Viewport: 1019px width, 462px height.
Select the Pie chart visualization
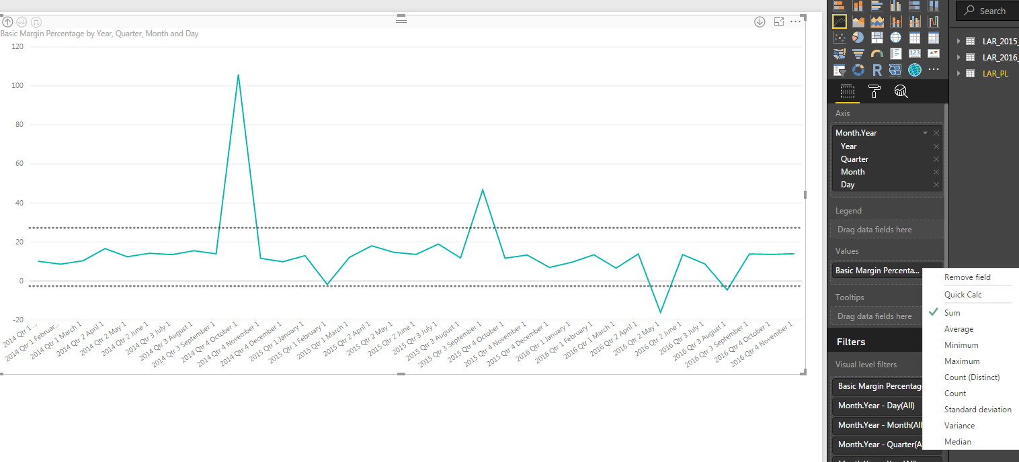click(x=858, y=38)
